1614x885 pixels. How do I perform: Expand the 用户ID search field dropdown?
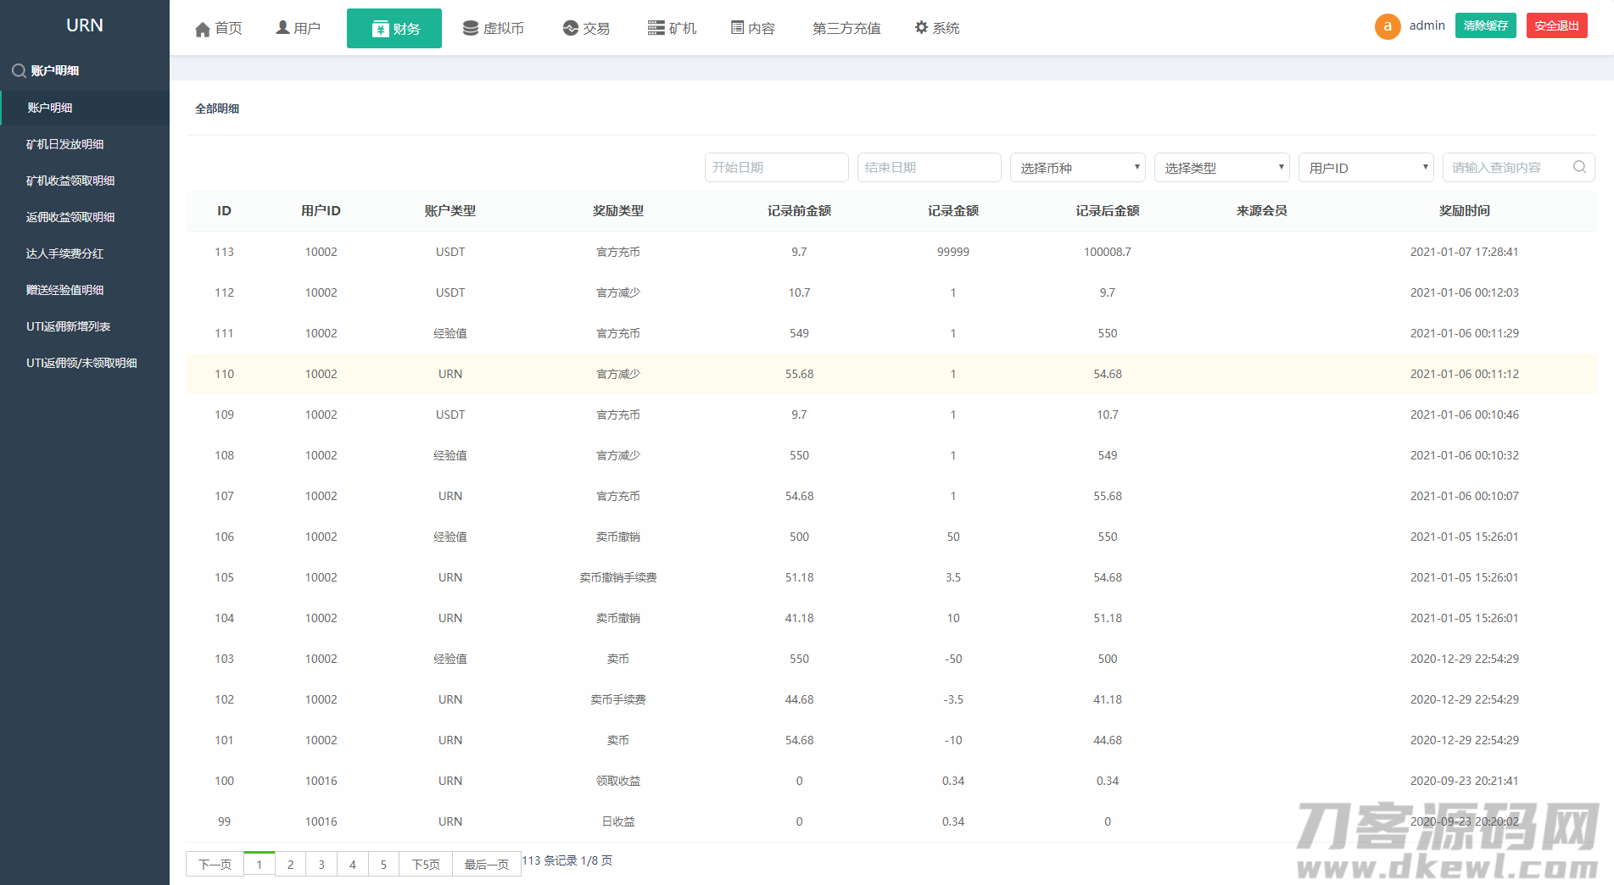coord(1365,168)
